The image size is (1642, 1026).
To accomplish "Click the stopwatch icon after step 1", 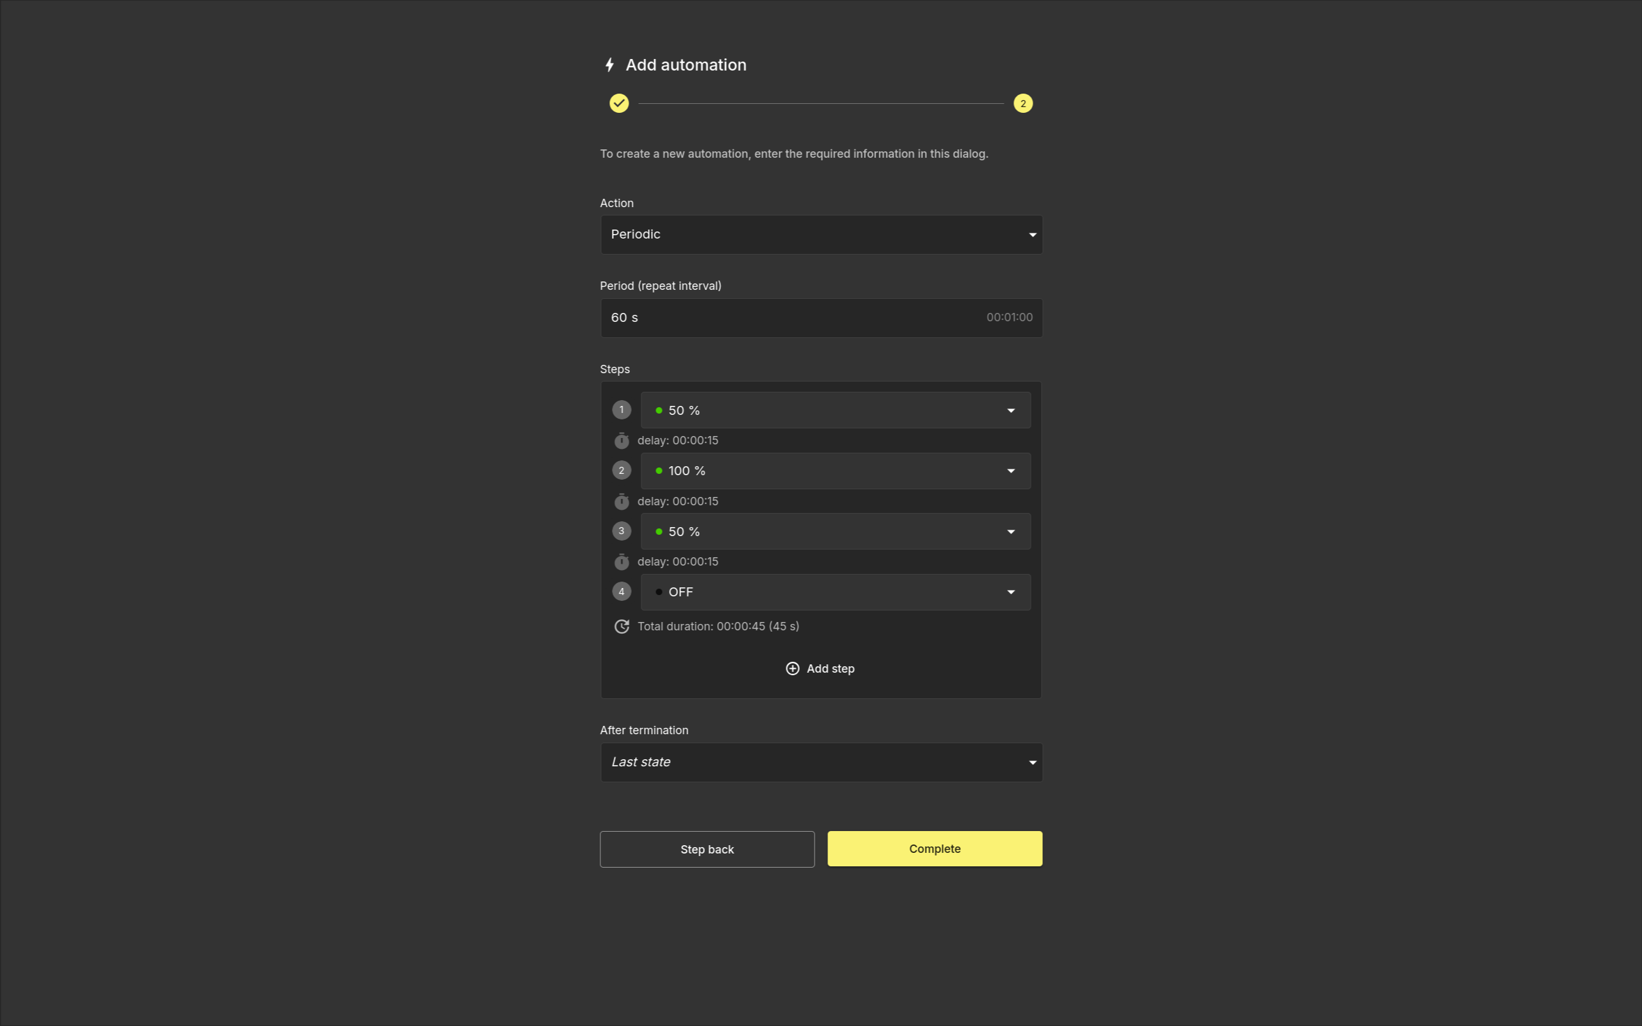I will [622, 441].
